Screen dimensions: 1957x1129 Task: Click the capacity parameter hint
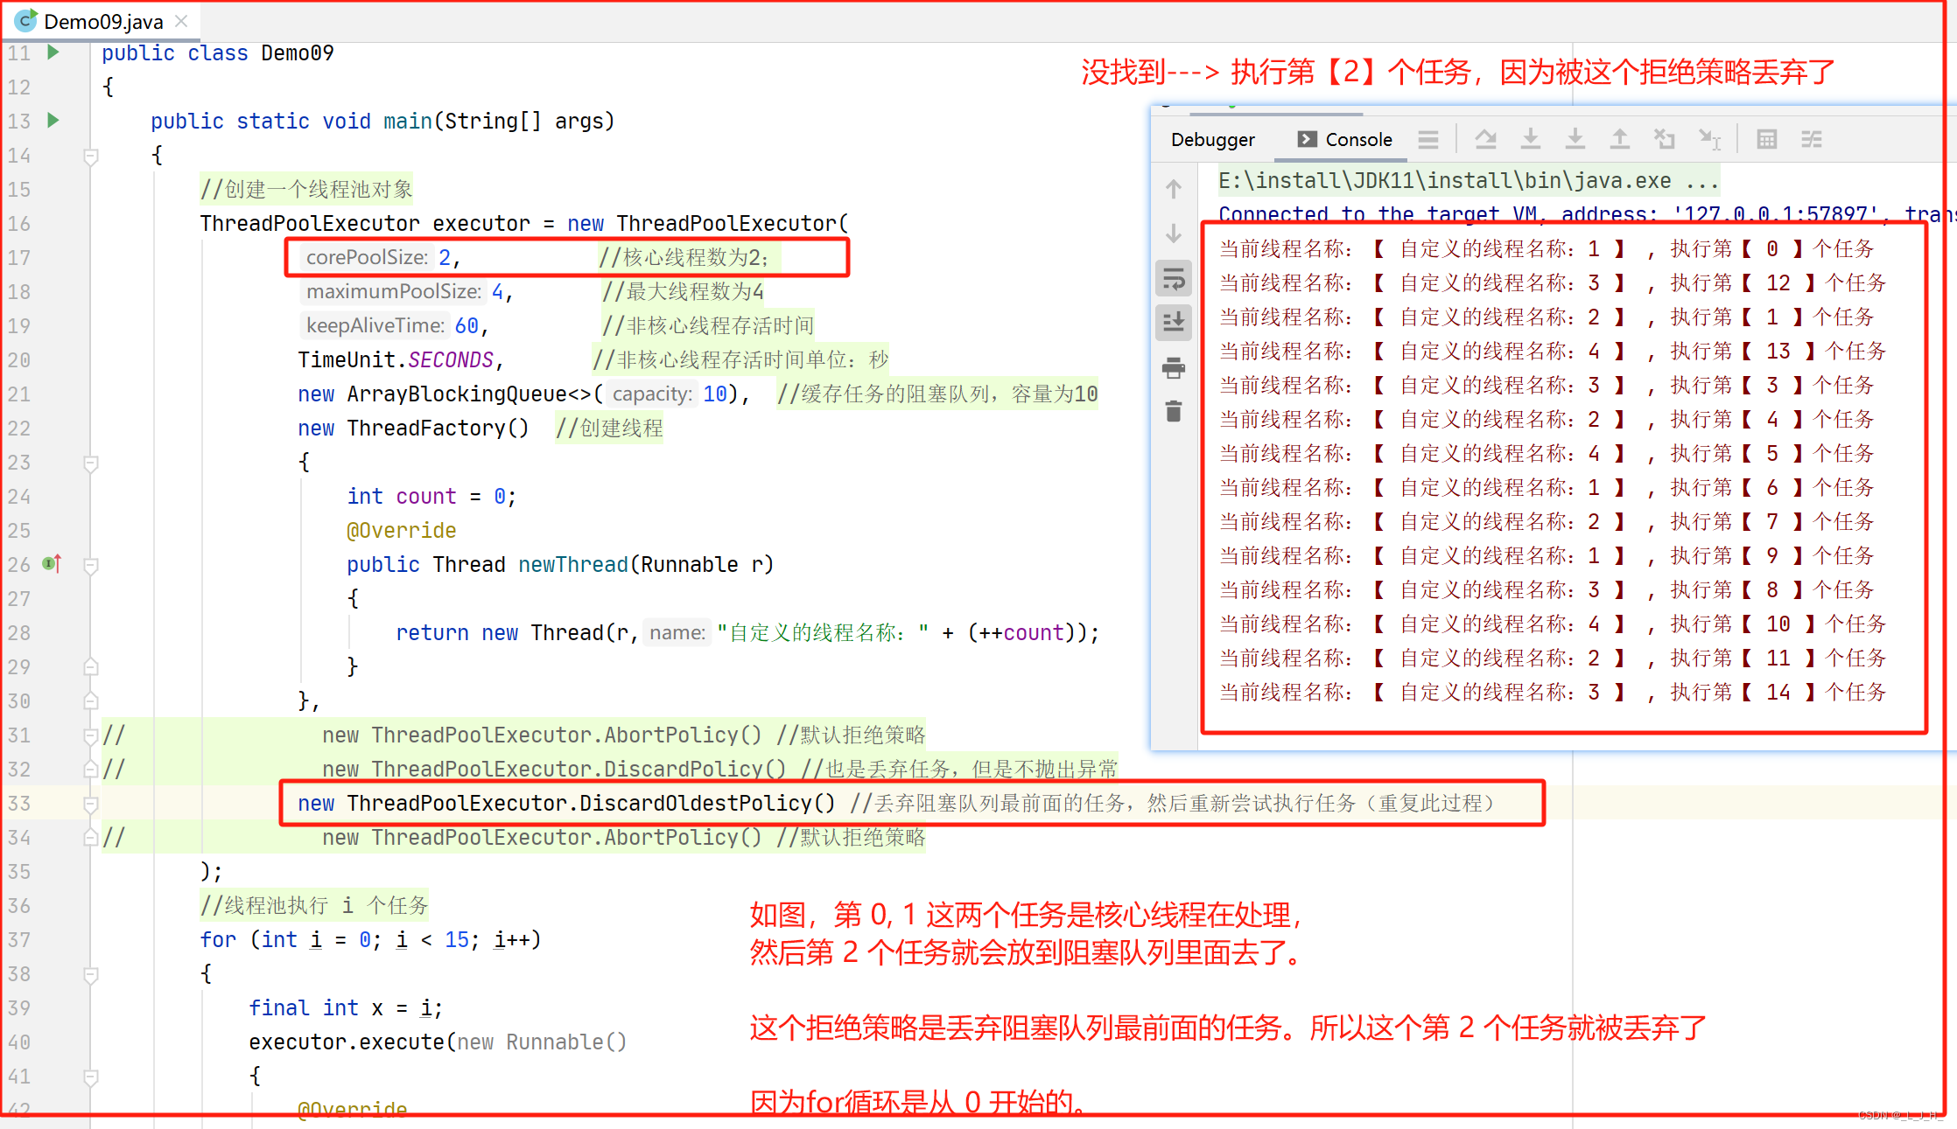[652, 394]
